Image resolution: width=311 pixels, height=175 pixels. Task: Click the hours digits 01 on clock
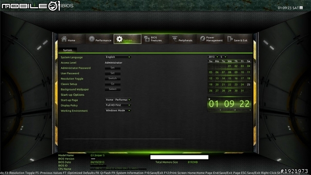(214, 104)
